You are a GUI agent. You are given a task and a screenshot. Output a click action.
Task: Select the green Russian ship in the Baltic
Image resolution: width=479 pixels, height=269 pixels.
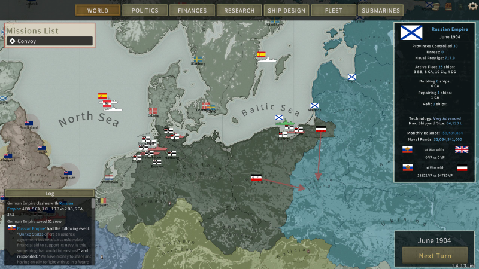[x=287, y=124]
